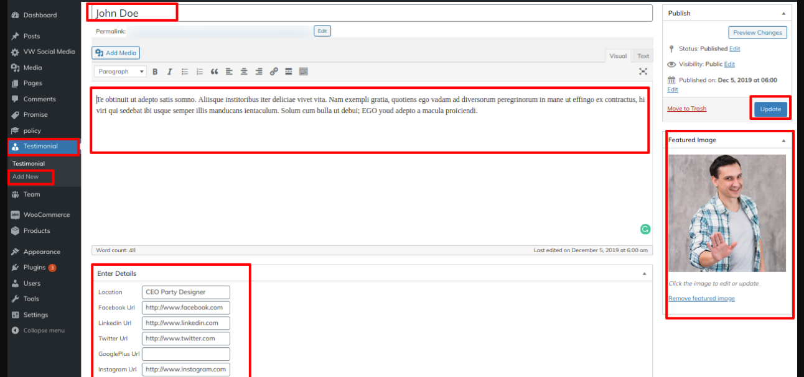Screen dimensions: 804x377
Task: Open the Paragraph format dropdown
Action: coord(121,72)
